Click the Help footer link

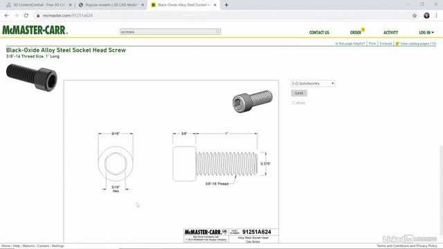tap(17, 246)
